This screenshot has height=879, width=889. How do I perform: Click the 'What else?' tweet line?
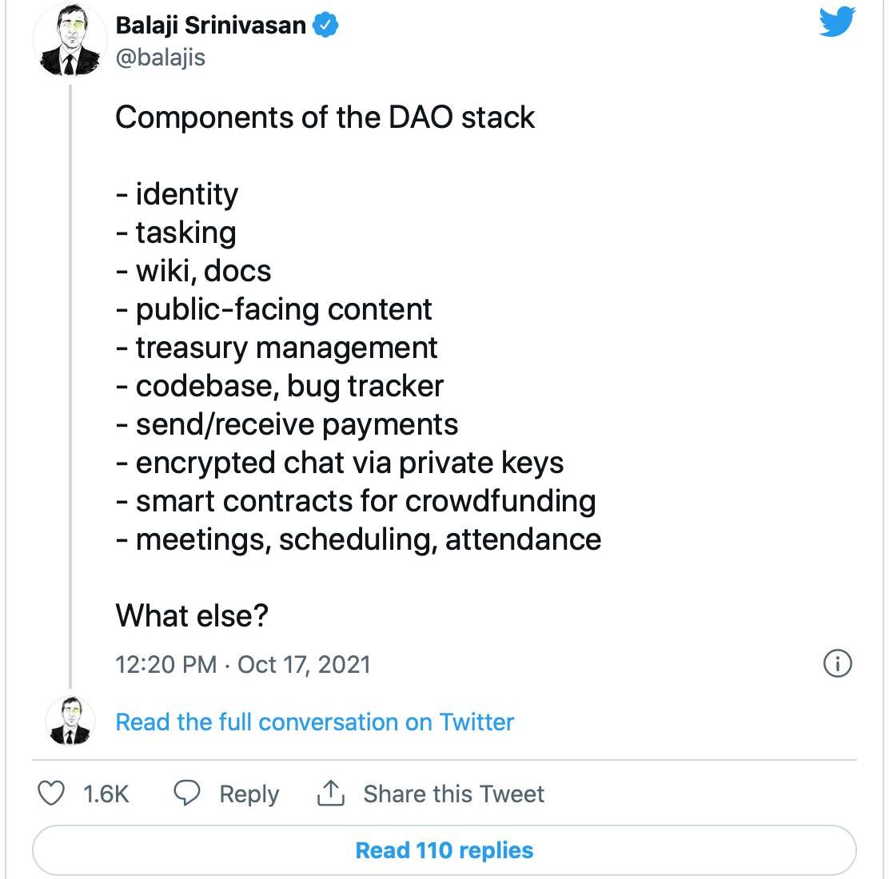pos(192,615)
